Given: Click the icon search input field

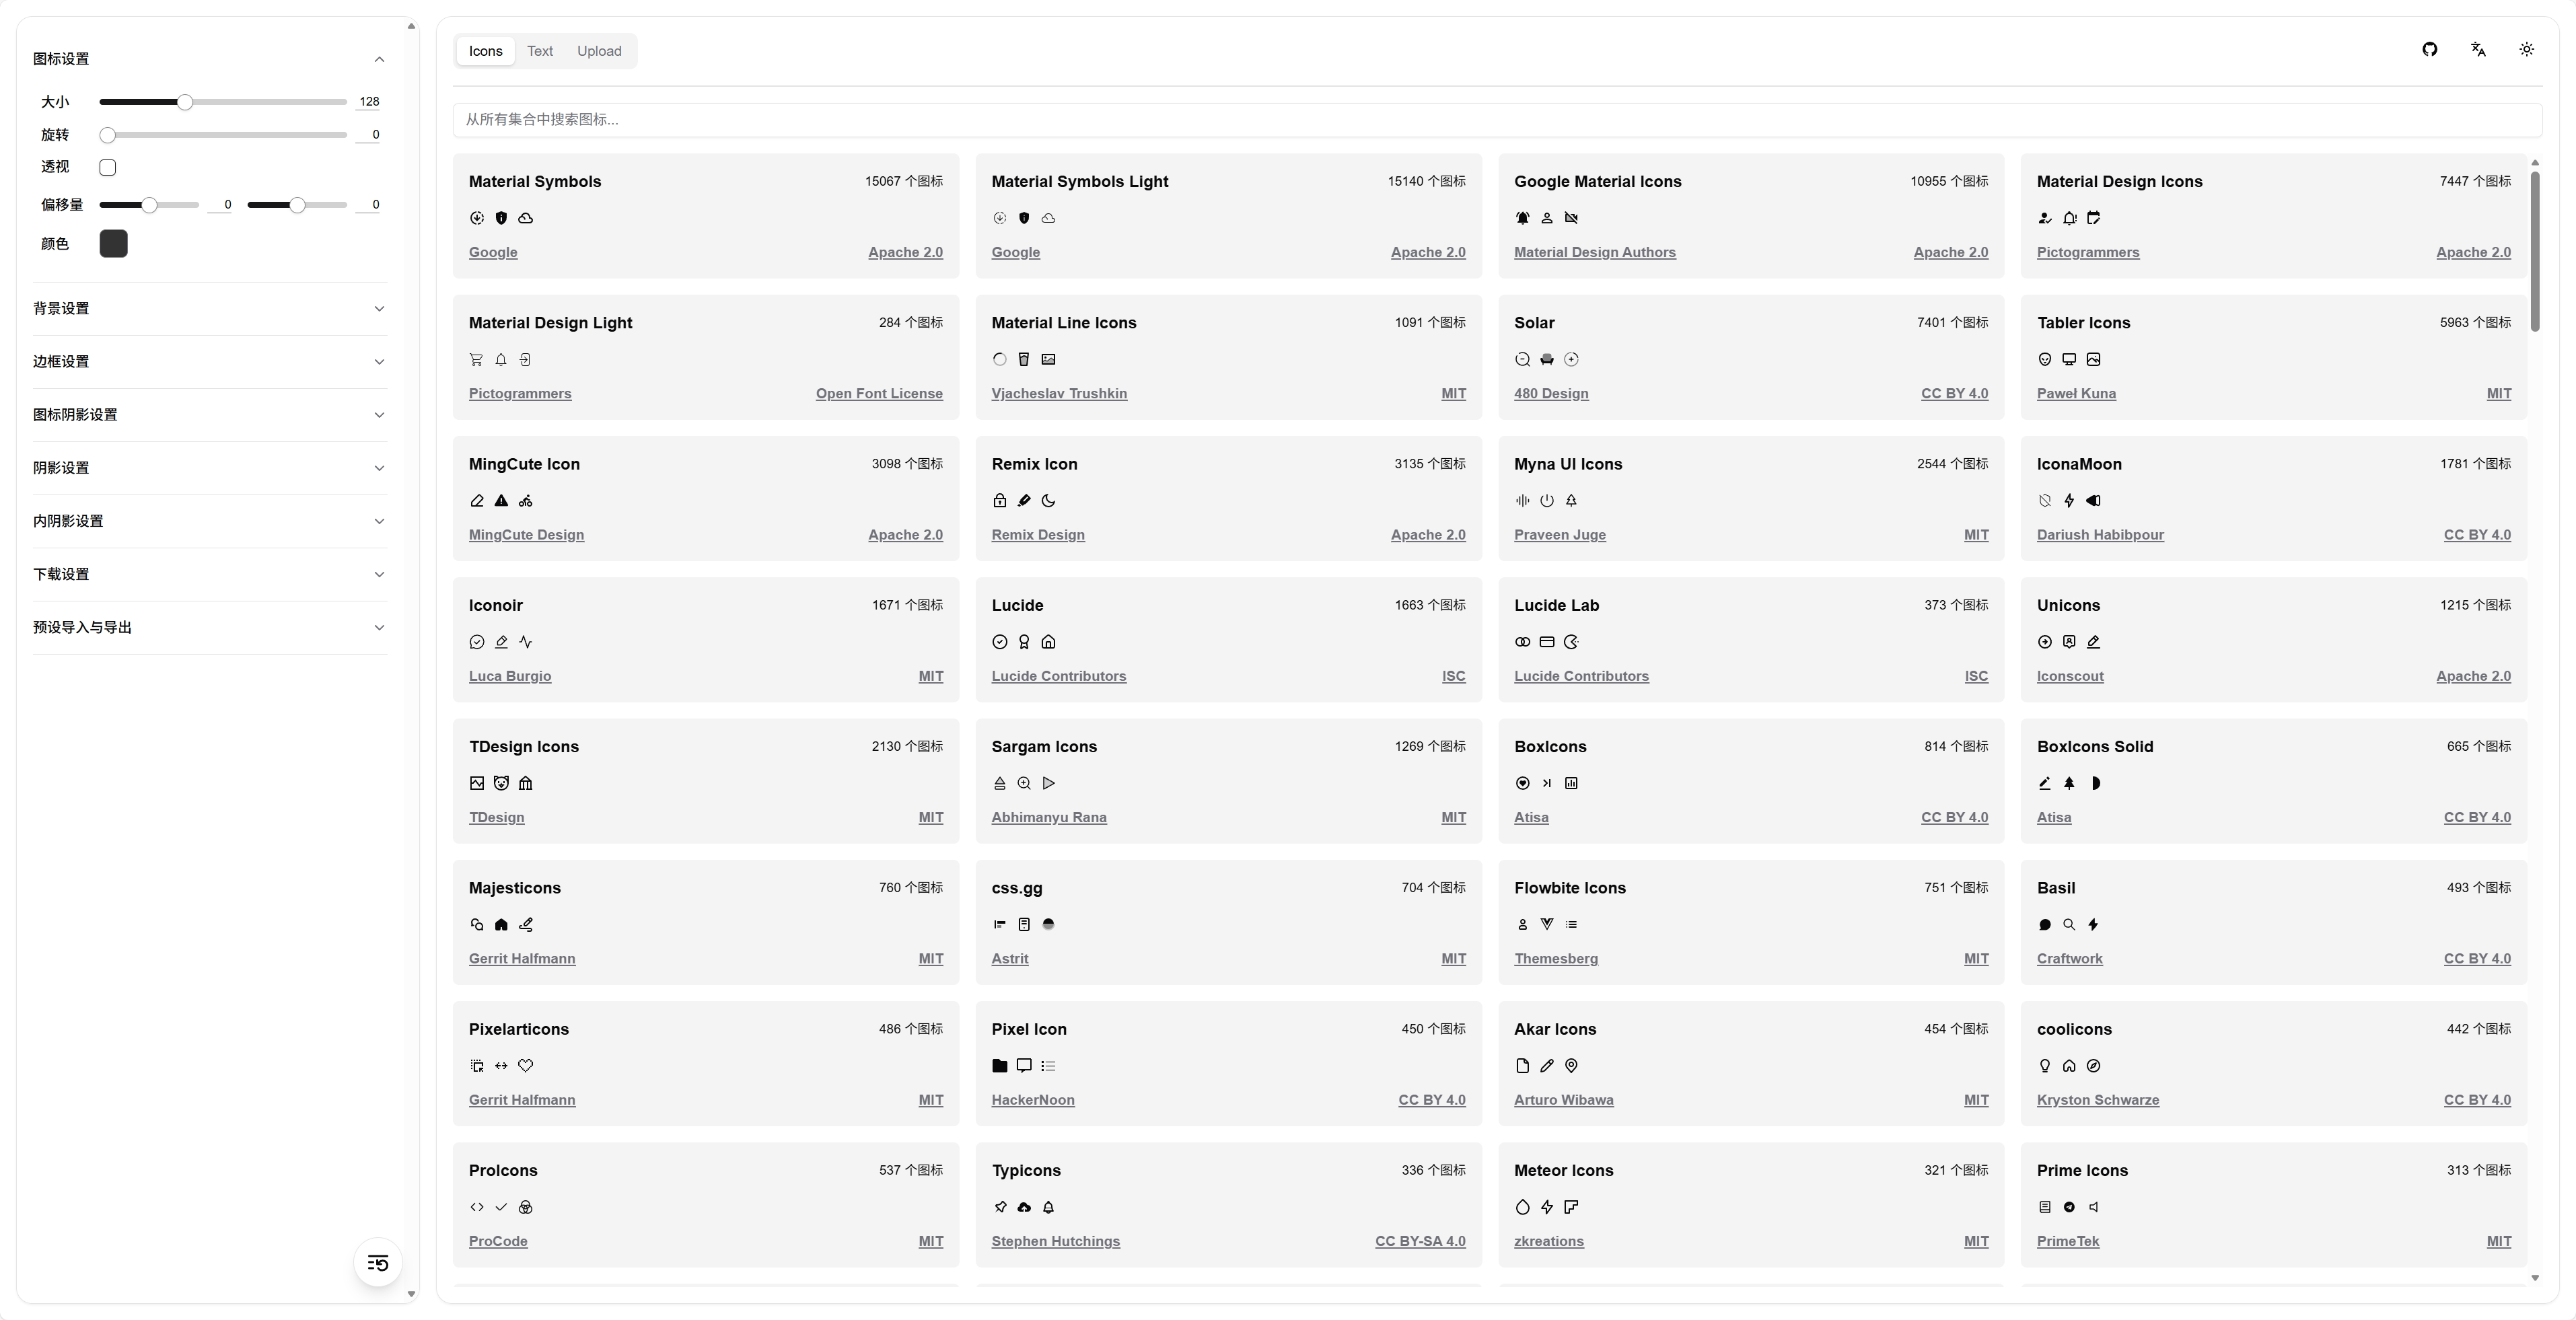Looking at the screenshot, I should pyautogui.click(x=1497, y=120).
